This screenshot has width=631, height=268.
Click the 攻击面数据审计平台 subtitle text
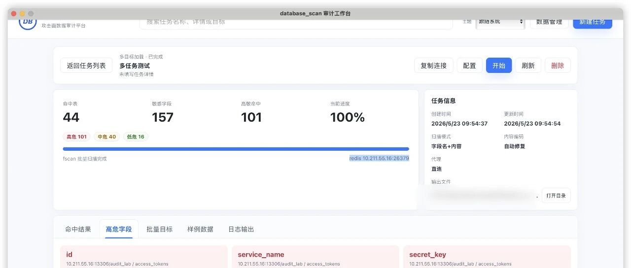tap(64, 25)
